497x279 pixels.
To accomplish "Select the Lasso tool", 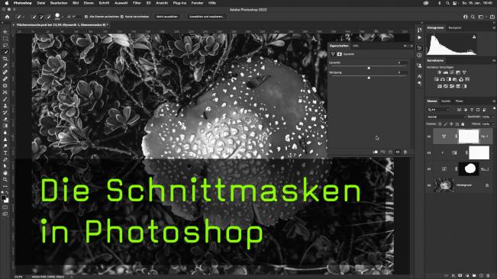I will 5,45.
